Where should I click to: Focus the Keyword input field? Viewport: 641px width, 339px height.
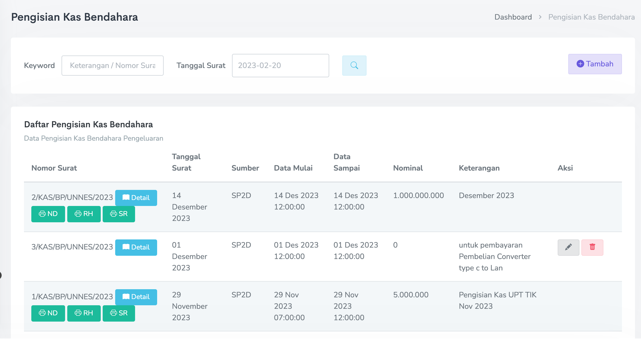point(112,66)
